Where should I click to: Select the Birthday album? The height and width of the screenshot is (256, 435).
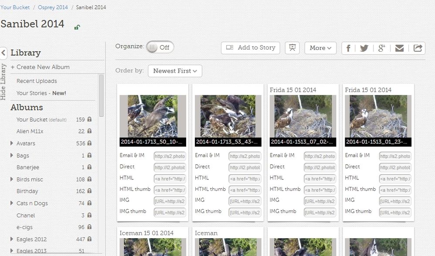point(27,191)
